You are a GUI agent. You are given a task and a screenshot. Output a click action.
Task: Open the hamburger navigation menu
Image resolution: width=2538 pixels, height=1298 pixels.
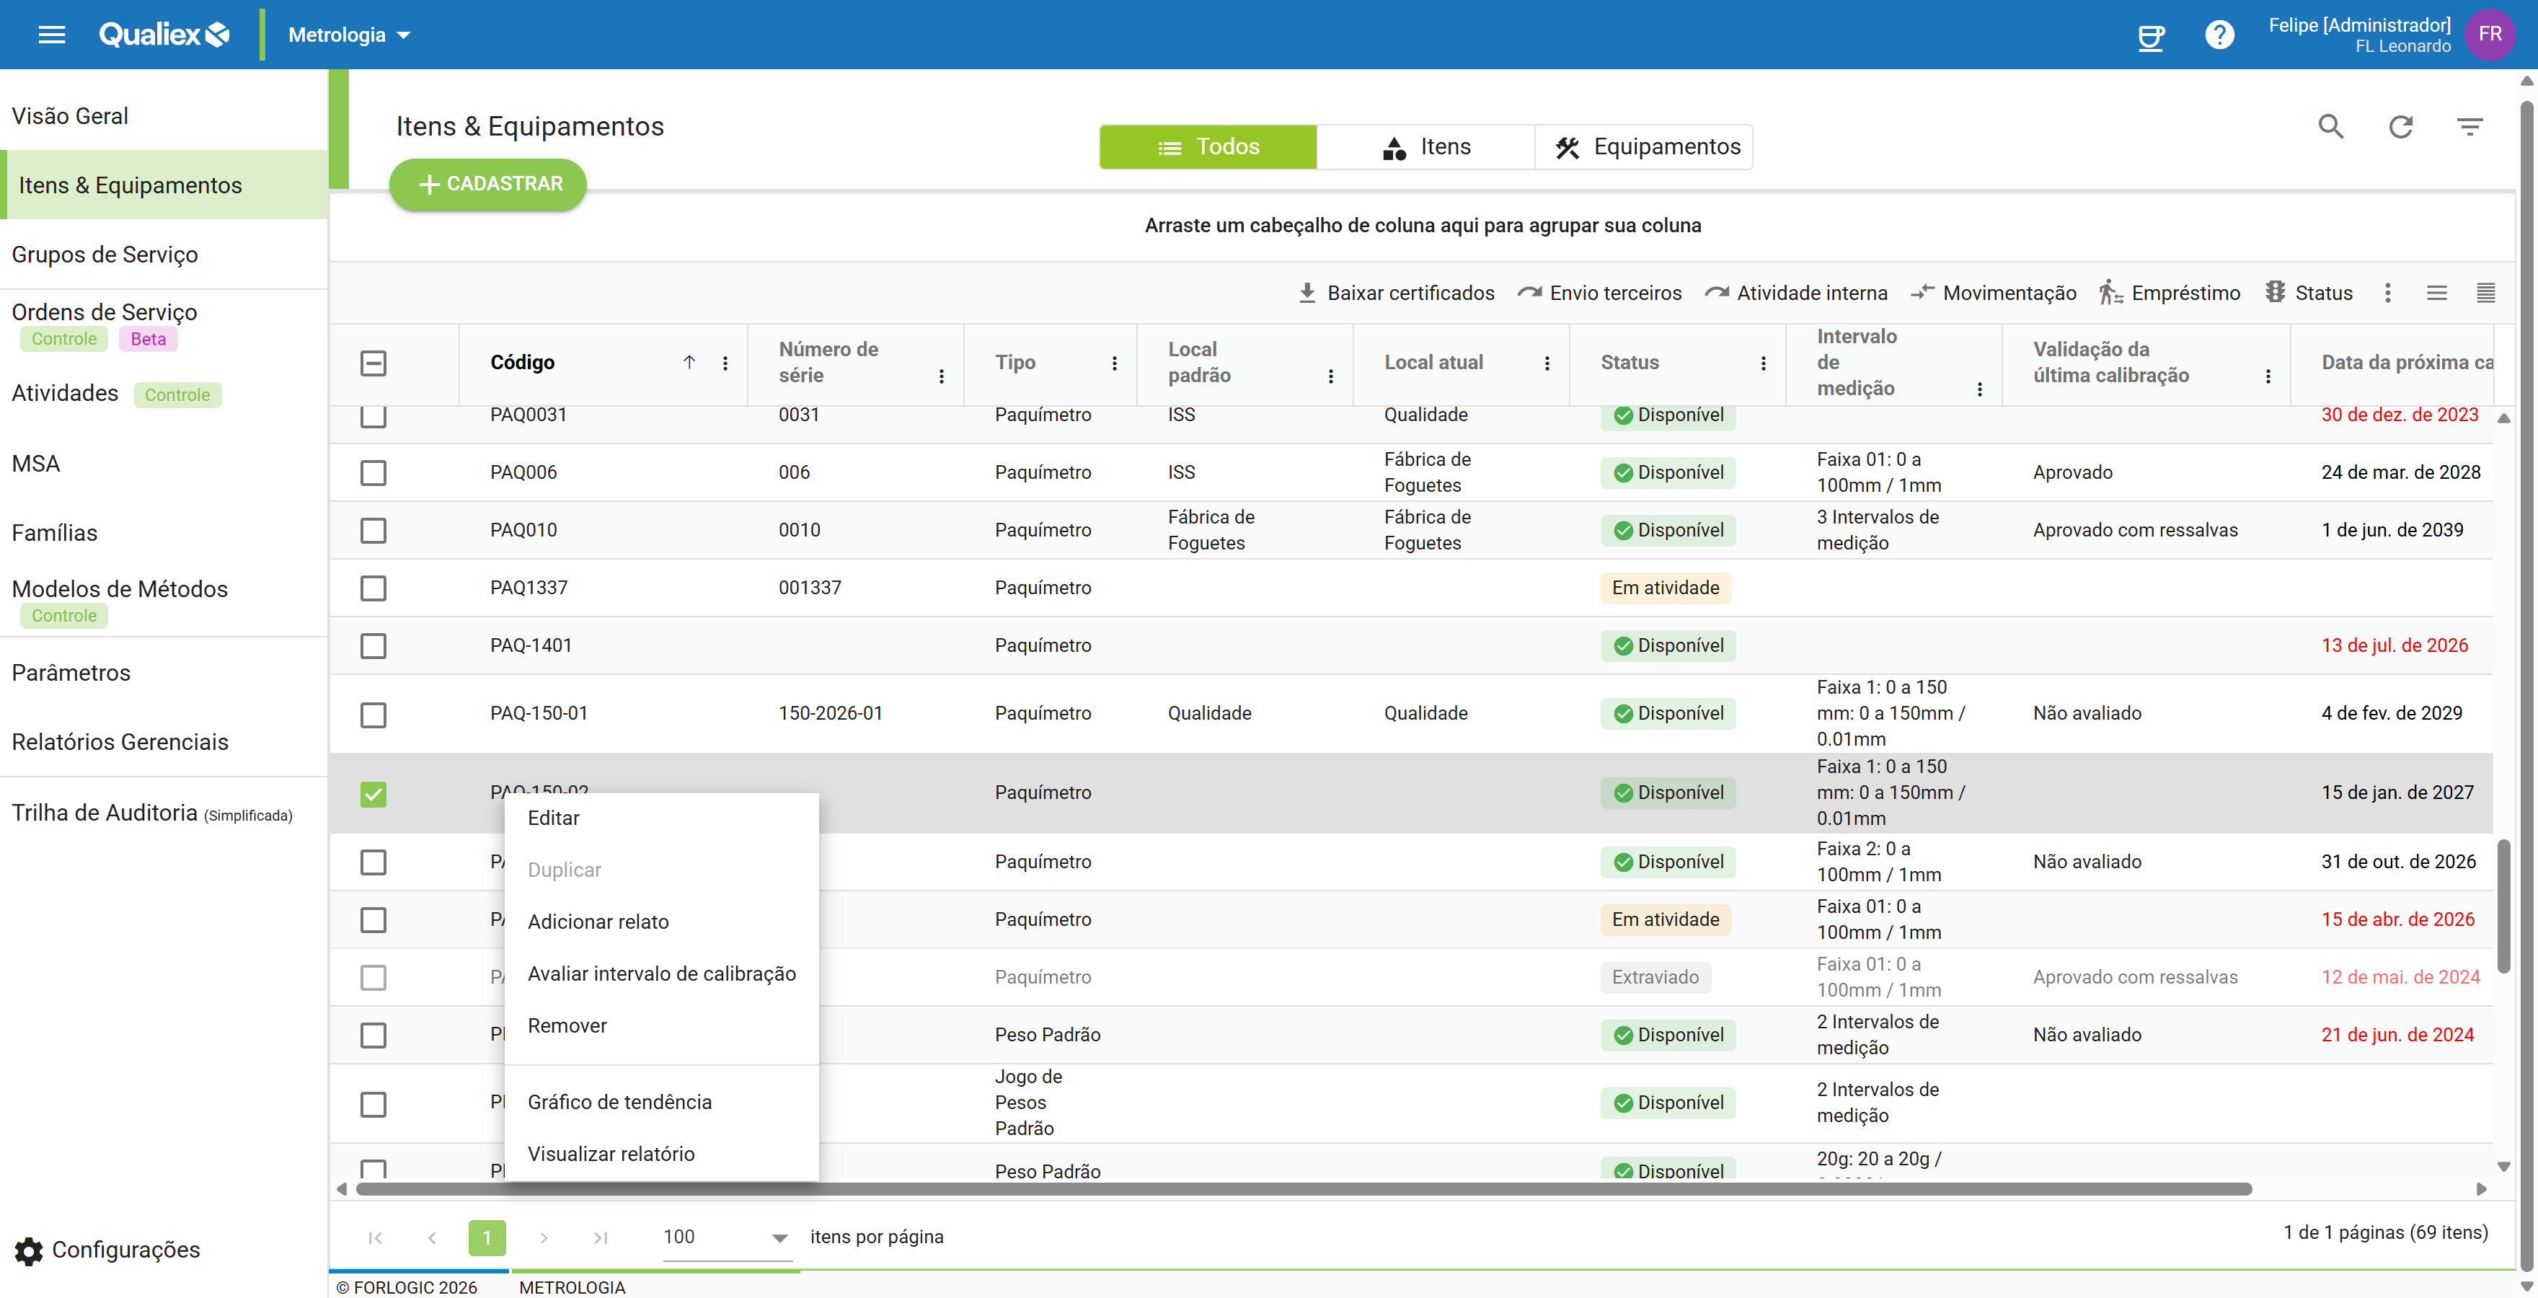coord(51,35)
